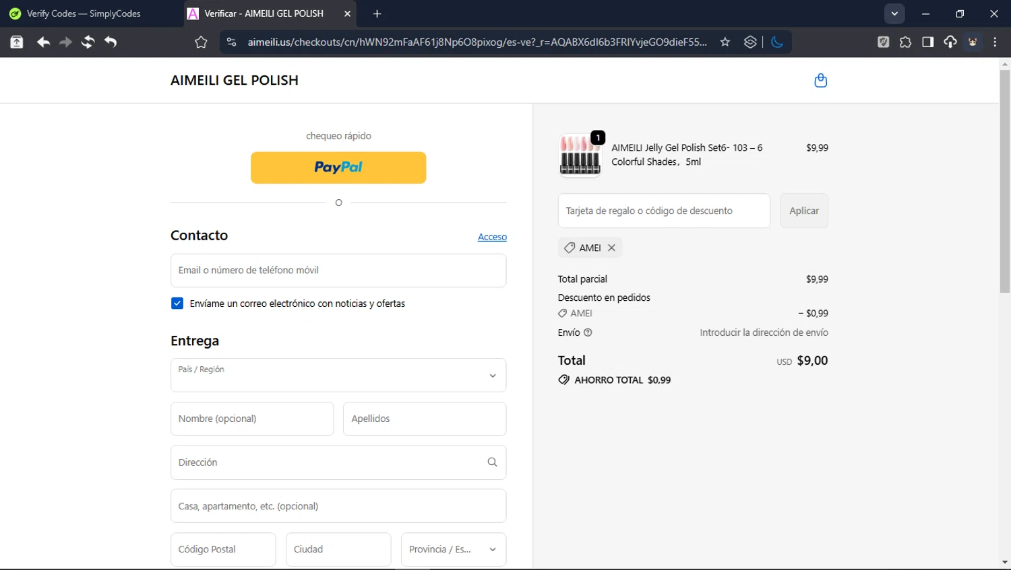Image resolution: width=1011 pixels, height=570 pixels.
Task: Toggle the dark mode moon icon
Action: click(x=777, y=42)
